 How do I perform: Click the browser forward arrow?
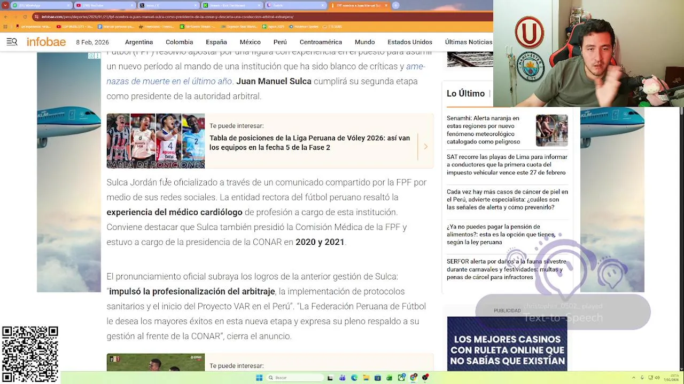click(x=15, y=17)
